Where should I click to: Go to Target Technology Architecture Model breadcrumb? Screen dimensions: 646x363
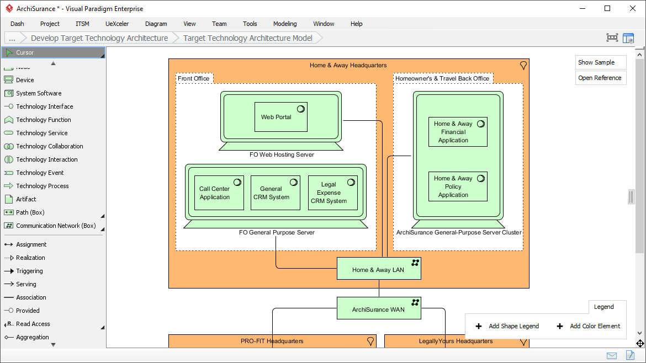[x=247, y=38]
